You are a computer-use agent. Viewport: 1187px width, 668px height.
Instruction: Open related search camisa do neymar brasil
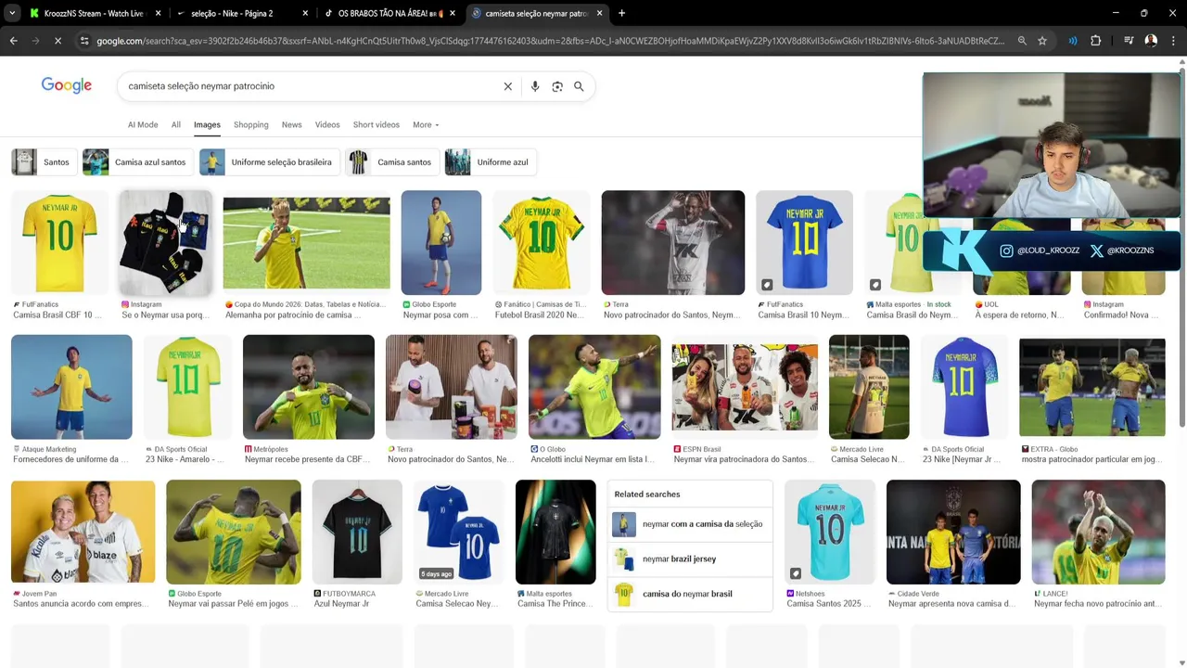pyautogui.click(x=690, y=594)
